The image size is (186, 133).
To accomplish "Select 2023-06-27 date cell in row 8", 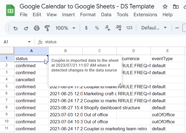I will click(x=65, y=108).
